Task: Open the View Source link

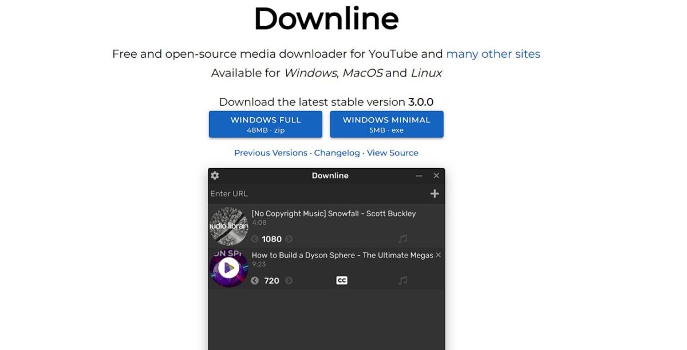Action: (x=393, y=153)
